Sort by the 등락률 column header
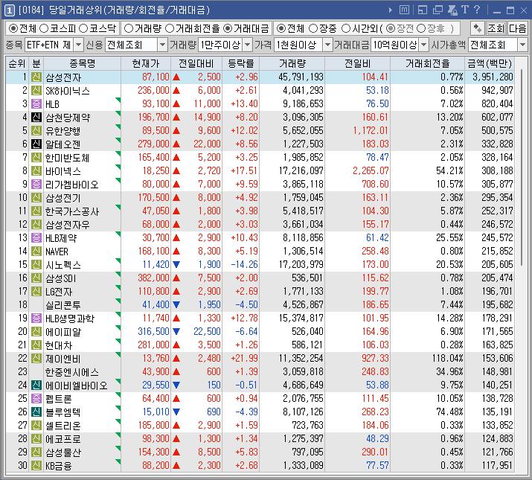 241,63
